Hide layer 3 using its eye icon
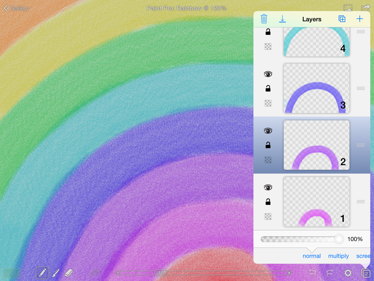The height and width of the screenshot is (281, 374). coord(268,74)
